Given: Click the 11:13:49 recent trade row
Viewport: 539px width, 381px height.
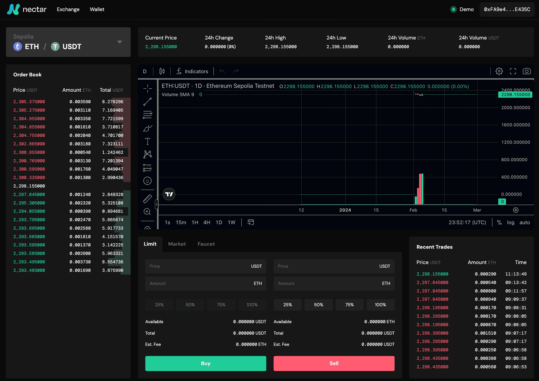Looking at the screenshot, I should (472, 274).
